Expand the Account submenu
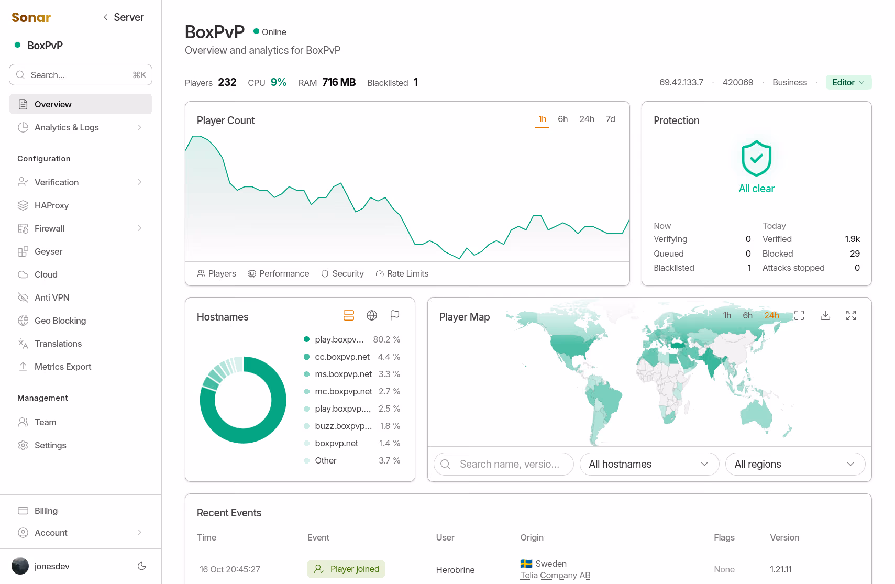Screen dimensions: 895x584 click(81, 533)
